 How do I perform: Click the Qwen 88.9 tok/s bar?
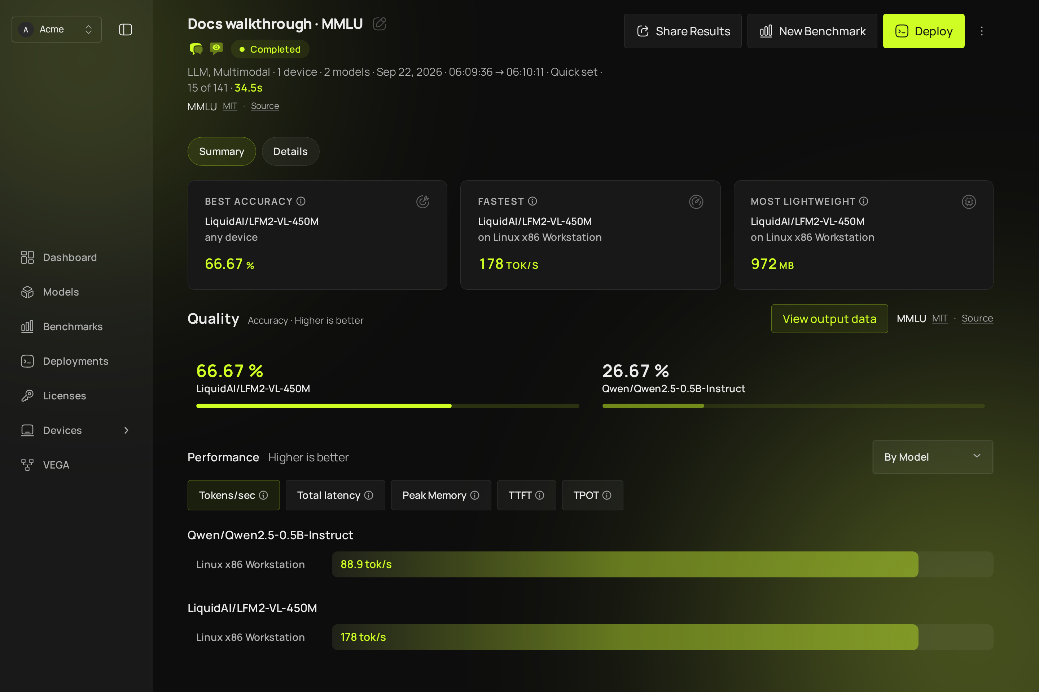tap(662, 564)
